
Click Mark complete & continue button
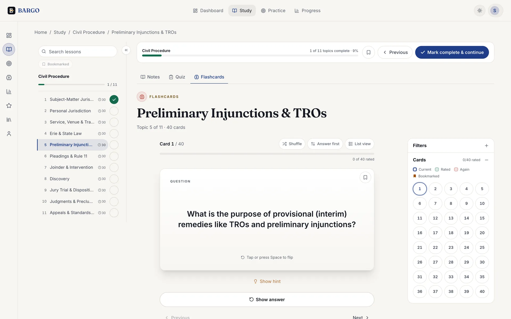[x=452, y=52]
